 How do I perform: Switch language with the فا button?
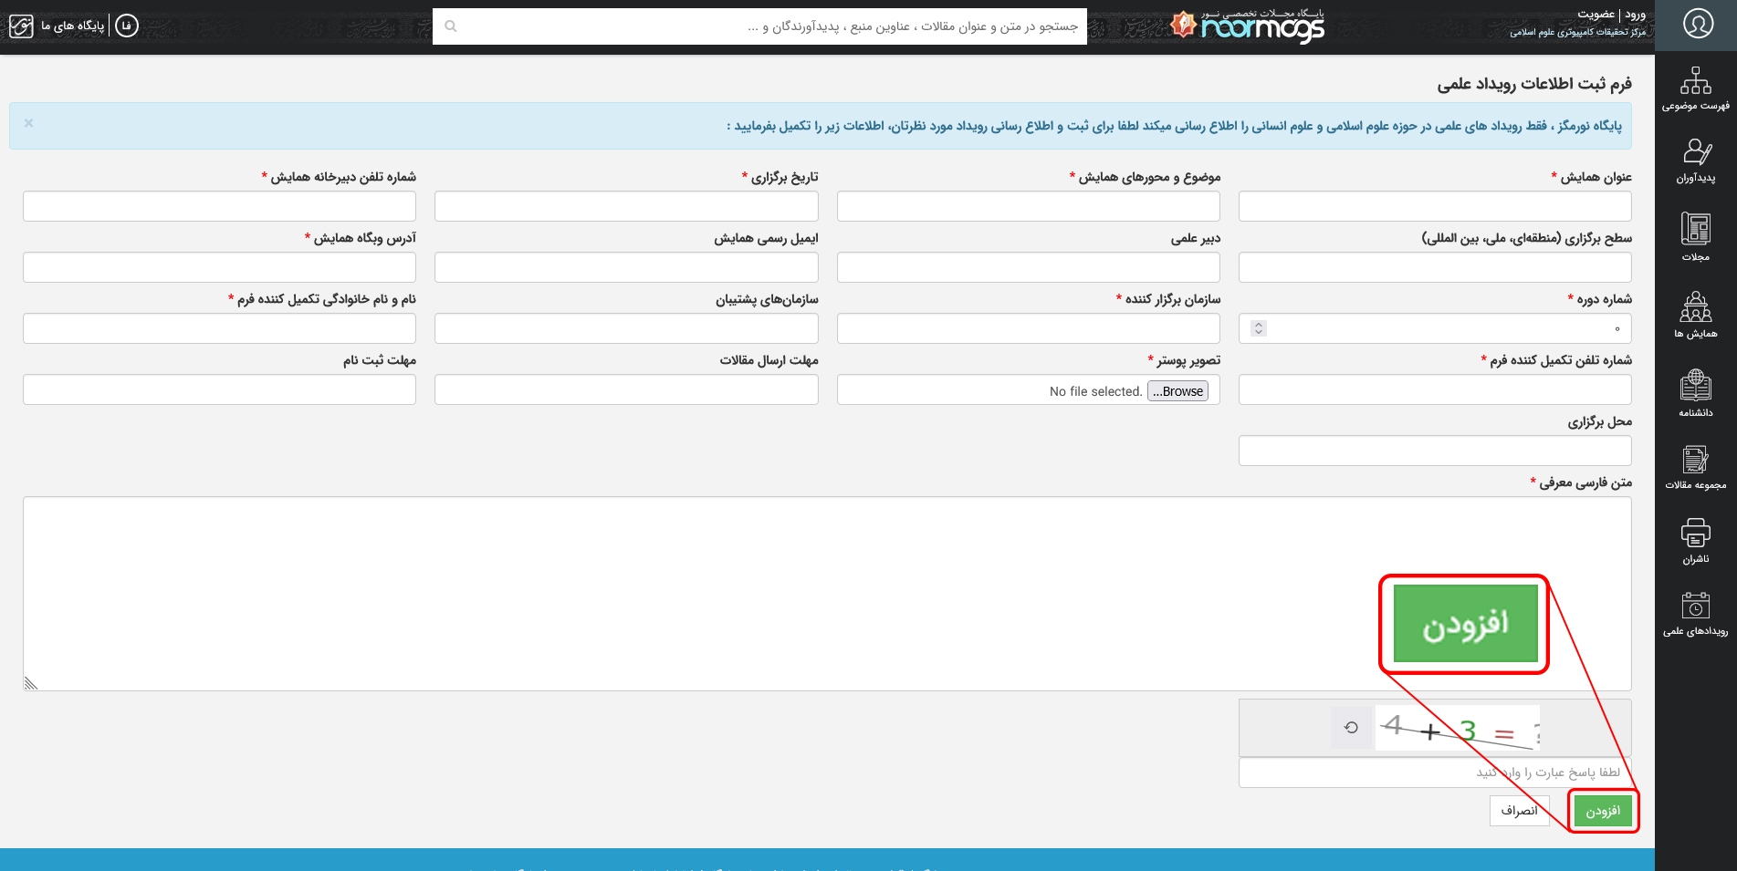[x=127, y=26]
